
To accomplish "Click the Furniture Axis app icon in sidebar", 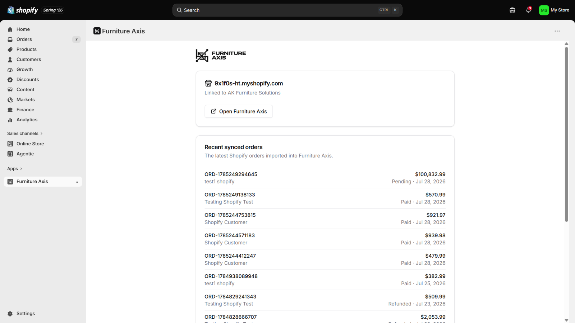I will click(10, 182).
